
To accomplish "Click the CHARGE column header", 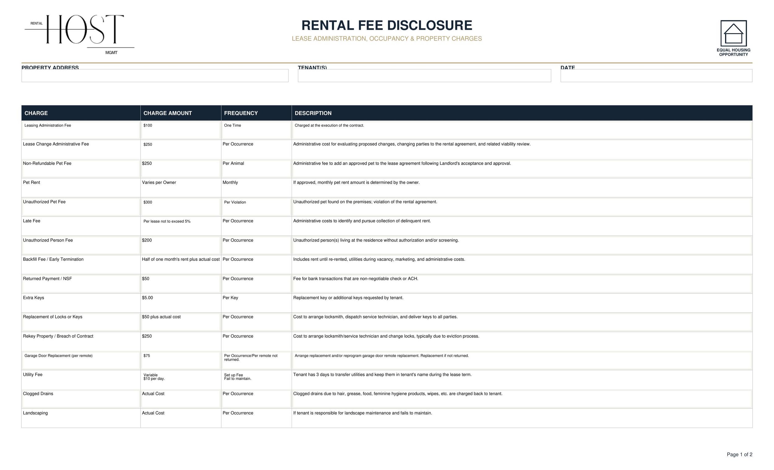I will click(x=81, y=113).
